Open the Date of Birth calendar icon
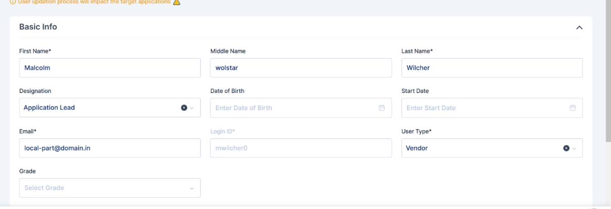Image resolution: width=611 pixels, height=209 pixels. coord(381,108)
